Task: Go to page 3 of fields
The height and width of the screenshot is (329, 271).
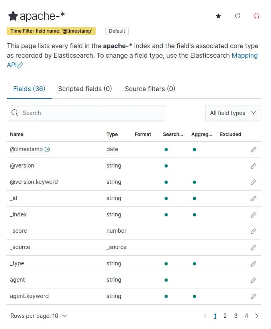Action: (236, 316)
